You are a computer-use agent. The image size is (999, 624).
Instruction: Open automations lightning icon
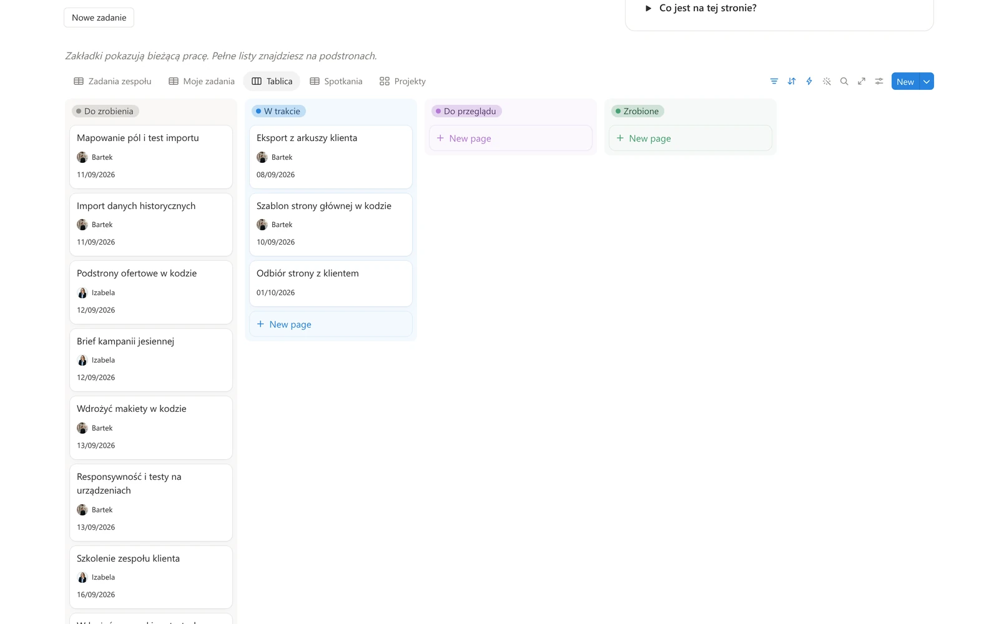[809, 81]
